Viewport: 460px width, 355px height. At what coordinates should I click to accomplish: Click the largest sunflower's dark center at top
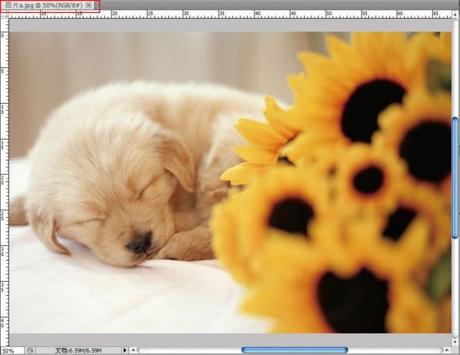(372, 110)
